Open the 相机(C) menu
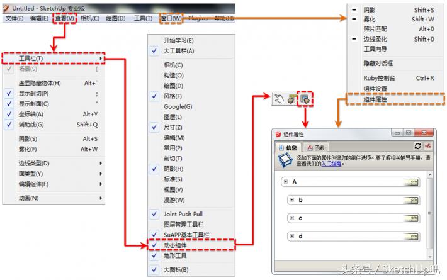The image size is (447, 280). (x=90, y=18)
